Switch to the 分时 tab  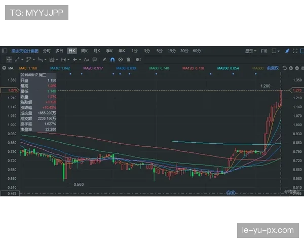pyautogui.click(x=47, y=51)
